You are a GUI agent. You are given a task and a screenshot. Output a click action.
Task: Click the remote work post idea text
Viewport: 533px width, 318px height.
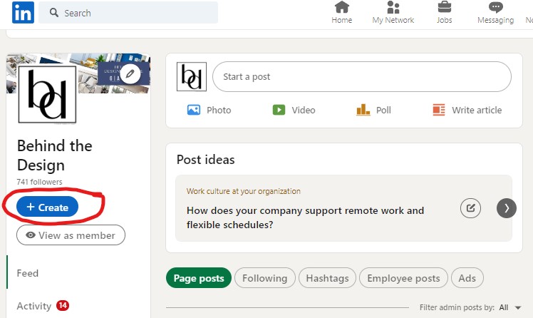305,217
